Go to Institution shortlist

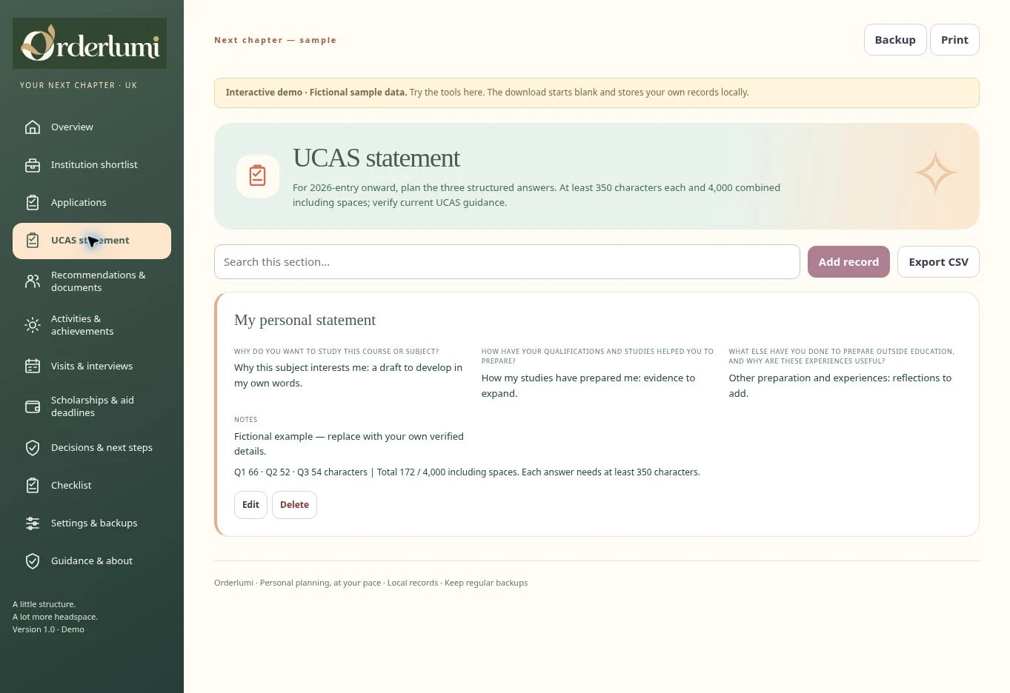(92, 165)
